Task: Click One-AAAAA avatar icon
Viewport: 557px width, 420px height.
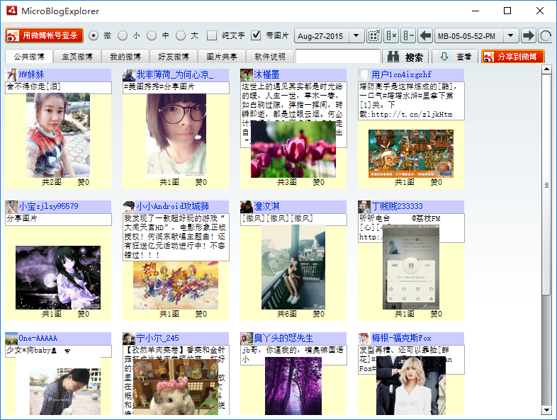Action: pos(11,339)
